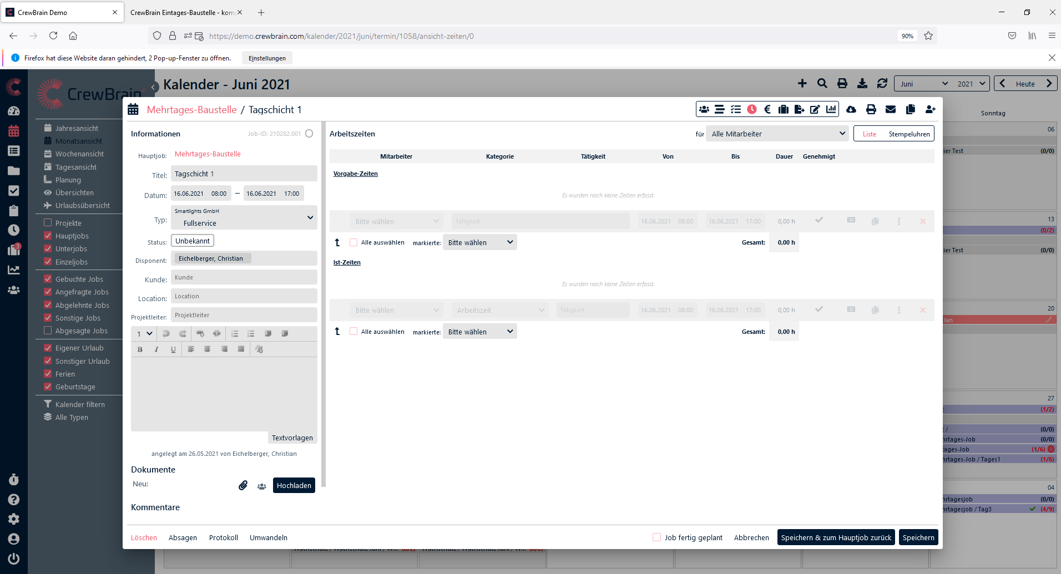This screenshot has width=1061, height=574.
Task: Open the Juni month dropdown
Action: tap(923, 84)
